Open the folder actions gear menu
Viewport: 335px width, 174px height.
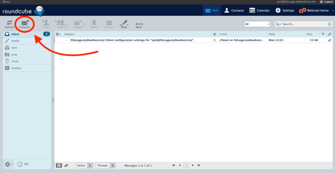point(9,164)
